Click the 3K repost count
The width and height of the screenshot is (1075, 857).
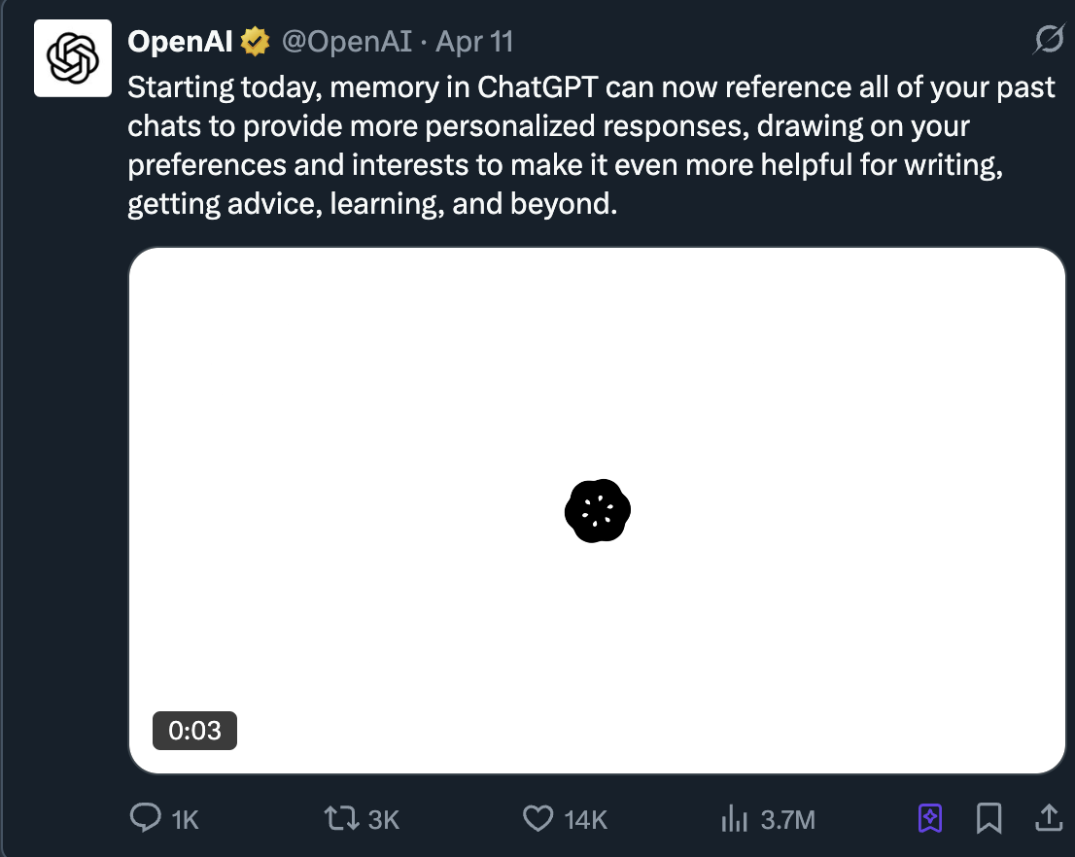384,820
